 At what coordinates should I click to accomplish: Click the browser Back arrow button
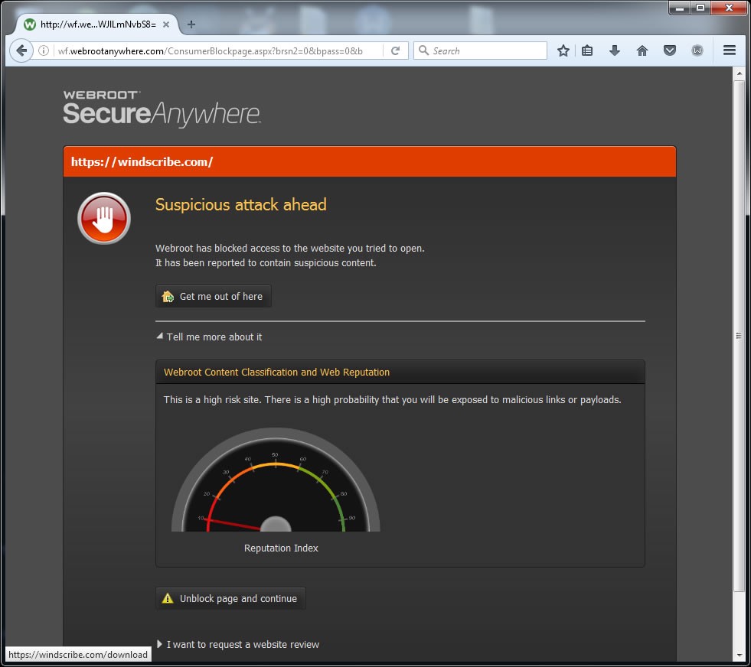(x=21, y=50)
